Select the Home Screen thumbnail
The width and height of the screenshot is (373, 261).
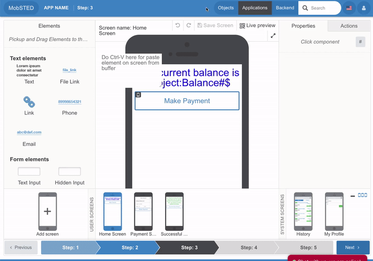(112, 211)
